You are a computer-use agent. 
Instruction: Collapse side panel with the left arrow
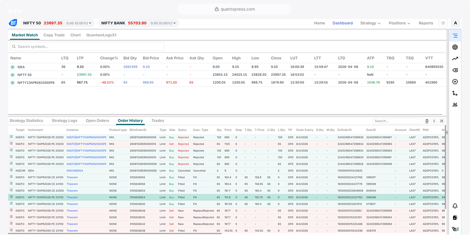(x=447, y=132)
